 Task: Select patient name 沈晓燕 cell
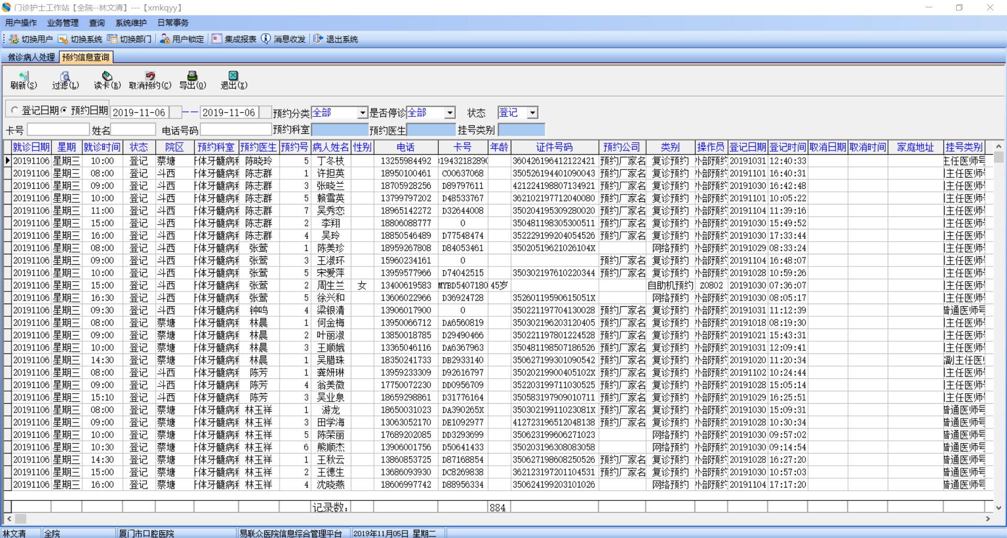pyautogui.click(x=330, y=485)
